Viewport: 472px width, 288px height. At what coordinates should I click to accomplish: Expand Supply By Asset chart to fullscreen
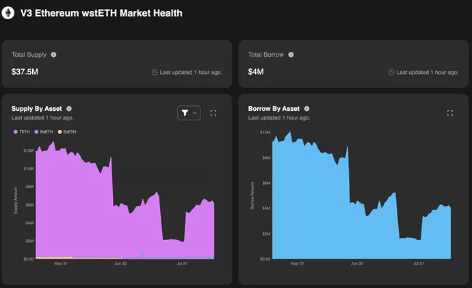tap(213, 113)
